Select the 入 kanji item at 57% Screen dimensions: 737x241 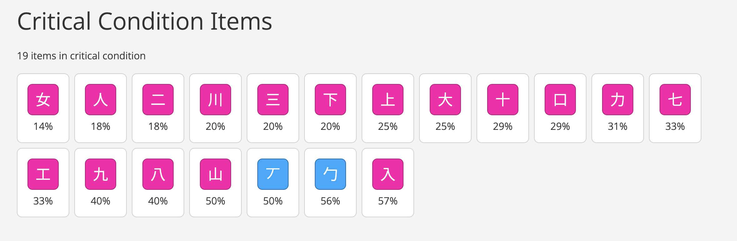(x=388, y=174)
